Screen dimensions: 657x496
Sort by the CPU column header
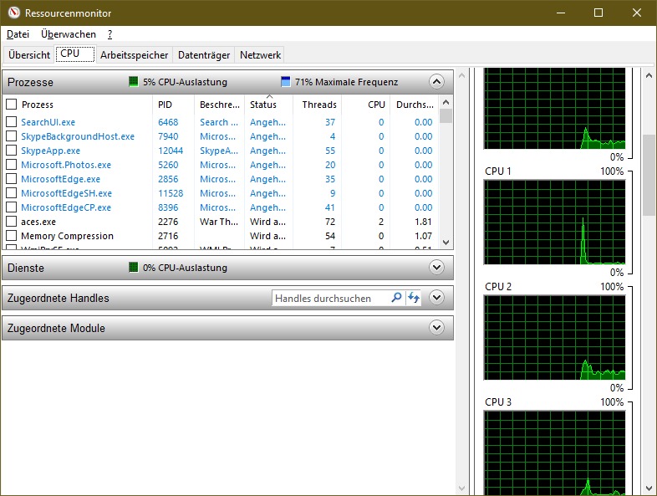[366, 105]
